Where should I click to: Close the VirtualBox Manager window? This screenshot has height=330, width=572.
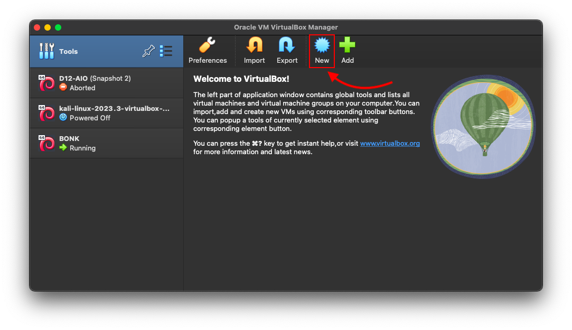pyautogui.click(x=37, y=27)
